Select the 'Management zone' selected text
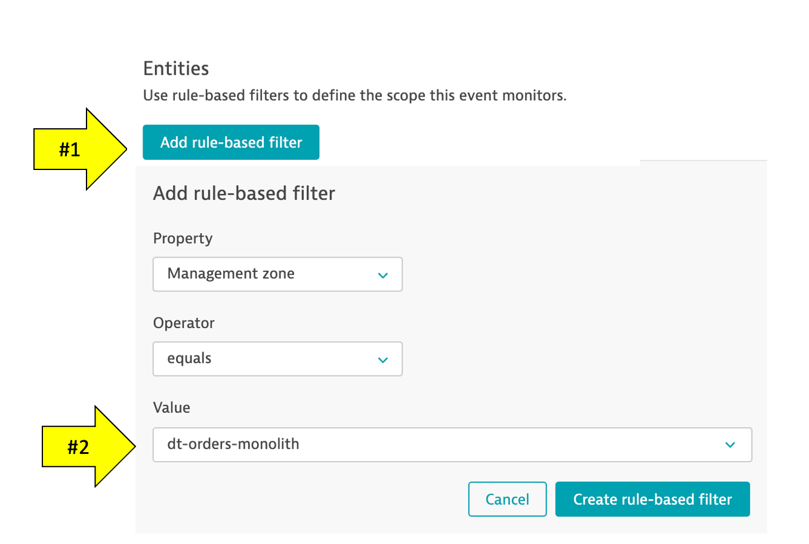The width and height of the screenshot is (809, 544). tap(231, 274)
